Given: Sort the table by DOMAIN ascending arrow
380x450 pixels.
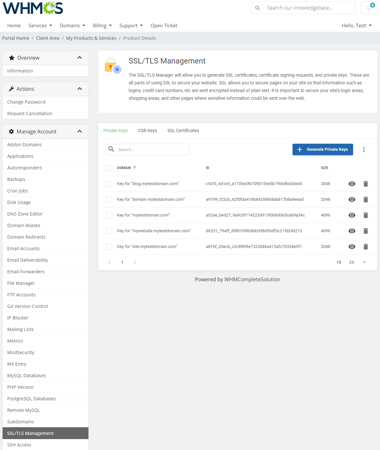Looking at the screenshot, I should tap(135, 167).
